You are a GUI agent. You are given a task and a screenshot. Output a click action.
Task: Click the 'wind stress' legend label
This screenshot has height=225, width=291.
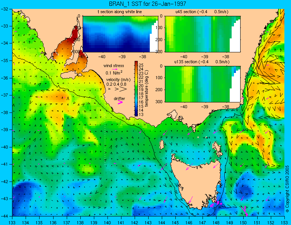click(114, 66)
